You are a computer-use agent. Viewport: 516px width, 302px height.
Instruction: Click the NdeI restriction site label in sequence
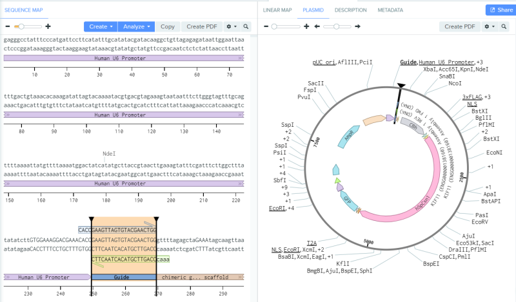click(x=109, y=154)
